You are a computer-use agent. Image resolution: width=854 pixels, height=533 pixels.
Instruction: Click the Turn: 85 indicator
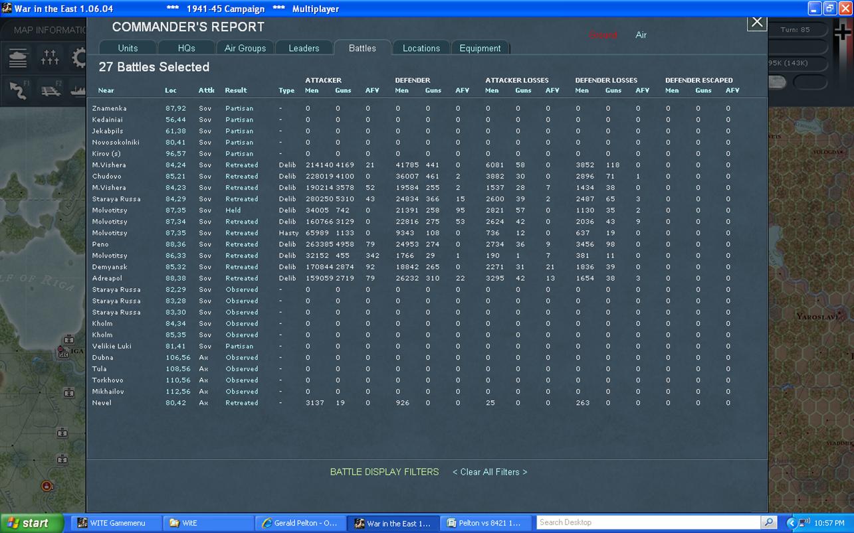pyautogui.click(x=796, y=30)
